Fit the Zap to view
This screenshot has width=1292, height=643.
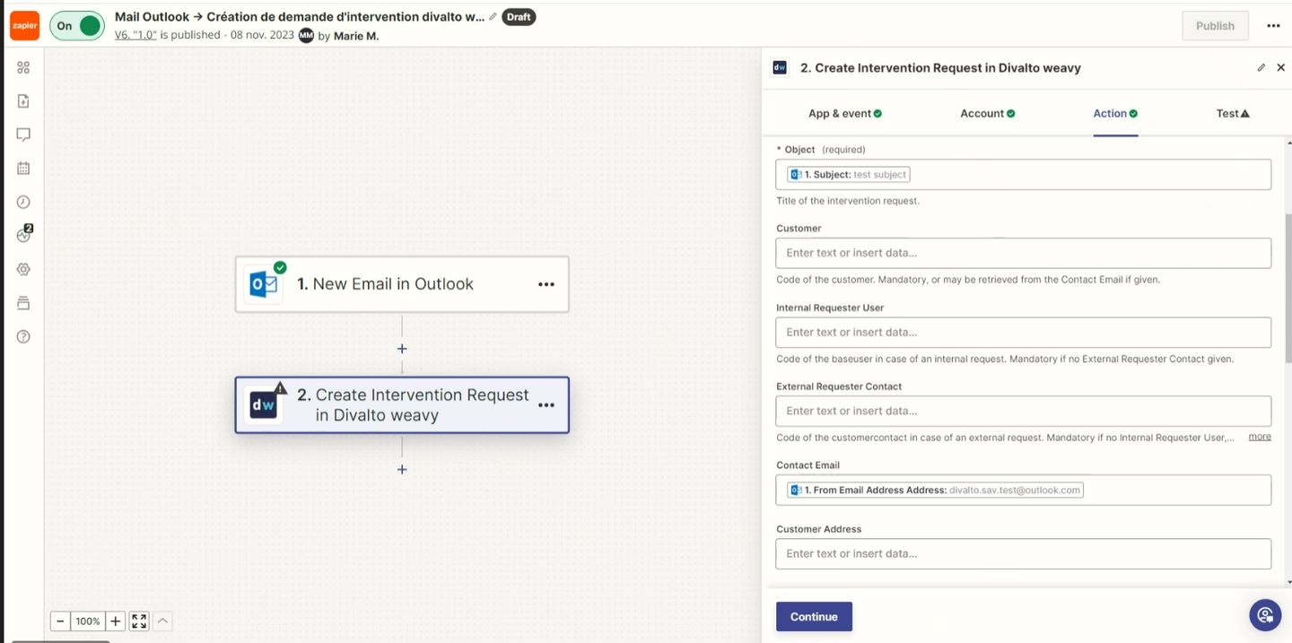coord(139,621)
